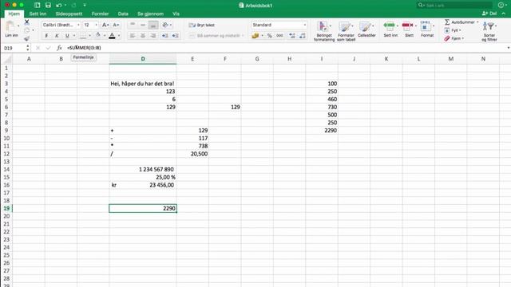The image size is (511, 287).
Task: Switch to the Vis tab
Action: (176, 14)
